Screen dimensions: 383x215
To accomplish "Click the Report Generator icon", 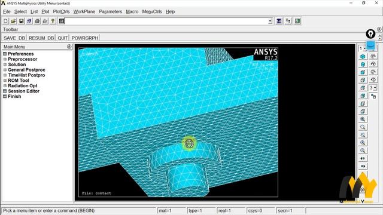I will (x=45, y=21).
